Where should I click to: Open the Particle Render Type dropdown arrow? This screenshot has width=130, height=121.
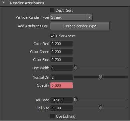pyautogui.click(x=90, y=17)
